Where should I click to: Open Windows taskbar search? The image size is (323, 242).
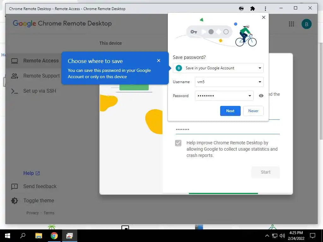[23, 236]
